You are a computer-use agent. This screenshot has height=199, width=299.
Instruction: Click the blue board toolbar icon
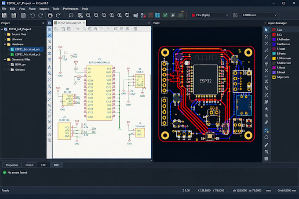157,15
